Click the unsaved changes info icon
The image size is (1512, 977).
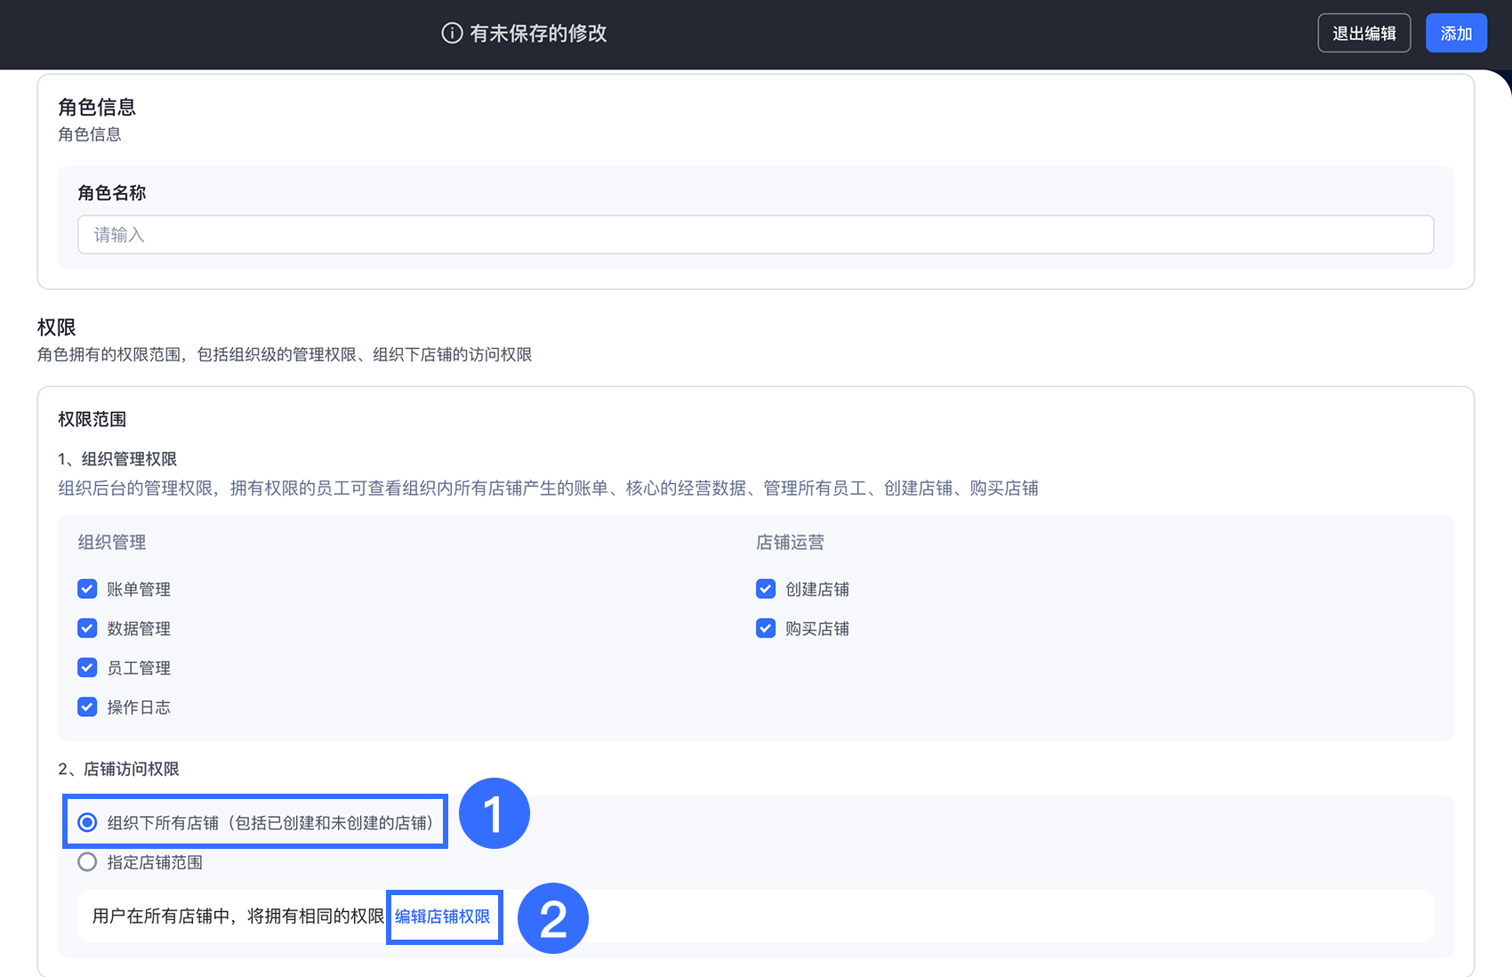tap(452, 34)
